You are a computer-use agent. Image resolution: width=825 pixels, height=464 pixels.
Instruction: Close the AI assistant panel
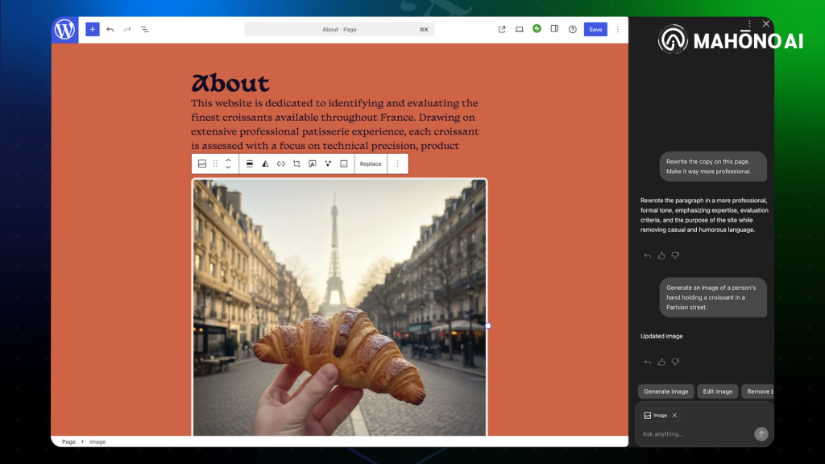(x=766, y=23)
